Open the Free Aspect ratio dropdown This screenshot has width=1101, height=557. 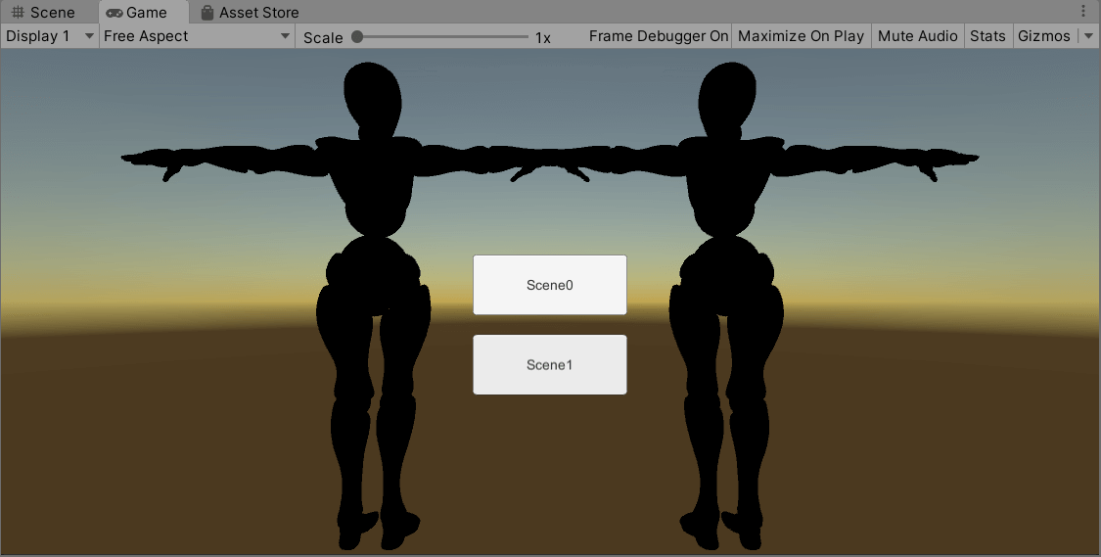[x=197, y=36]
